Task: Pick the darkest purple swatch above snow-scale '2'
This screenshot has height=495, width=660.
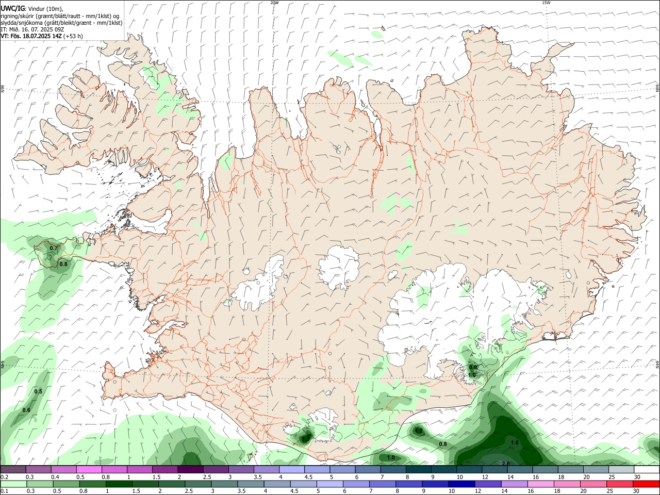Action: tap(190, 469)
